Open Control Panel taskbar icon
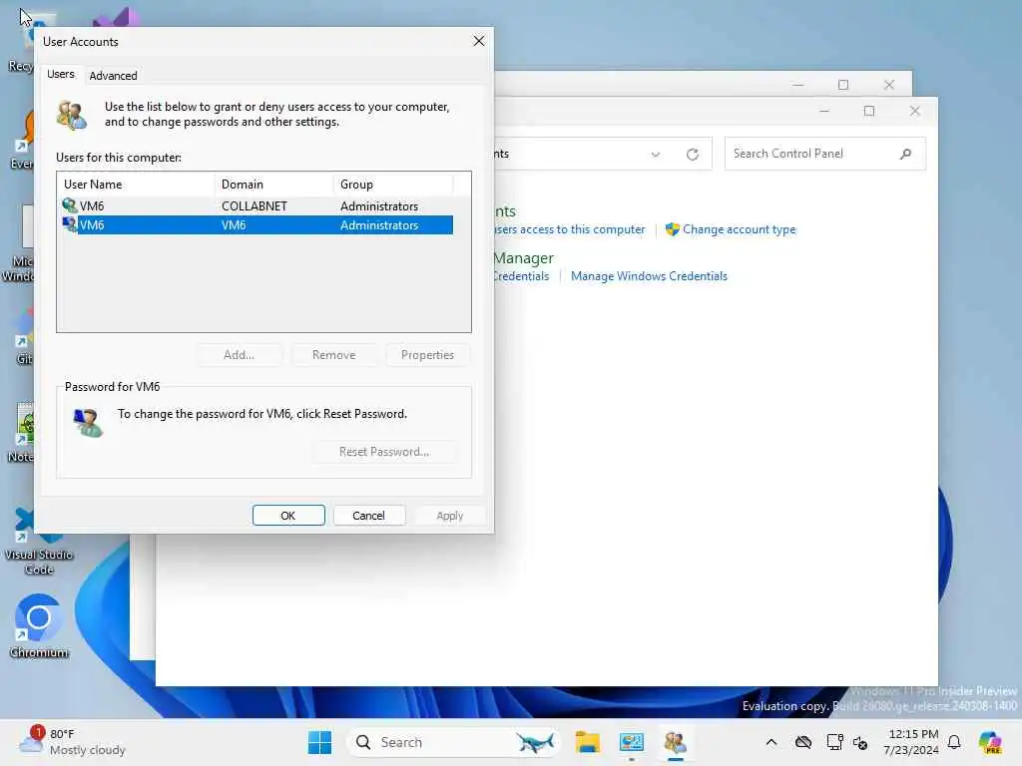1022x766 pixels. [x=632, y=742]
